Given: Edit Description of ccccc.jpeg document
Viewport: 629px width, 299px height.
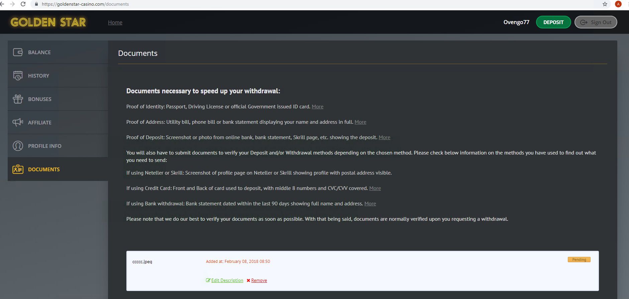Looking at the screenshot, I should coord(225,280).
